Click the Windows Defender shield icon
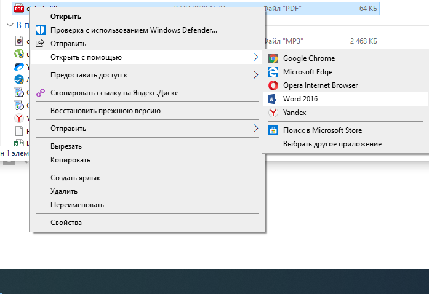Screen dimensions: 429x294 tap(41, 30)
